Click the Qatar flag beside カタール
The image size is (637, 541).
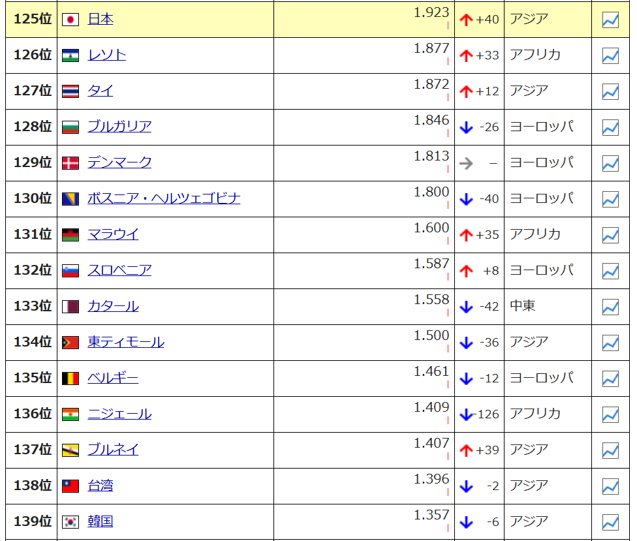tap(70, 307)
